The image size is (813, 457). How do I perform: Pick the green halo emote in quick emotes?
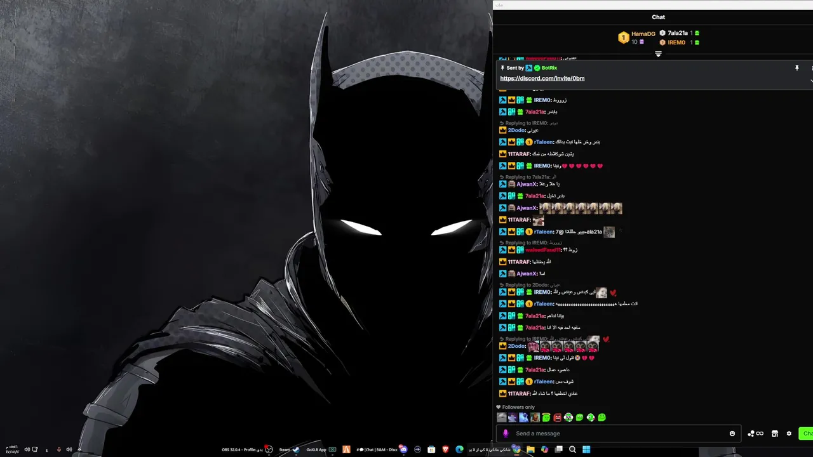coord(546,418)
